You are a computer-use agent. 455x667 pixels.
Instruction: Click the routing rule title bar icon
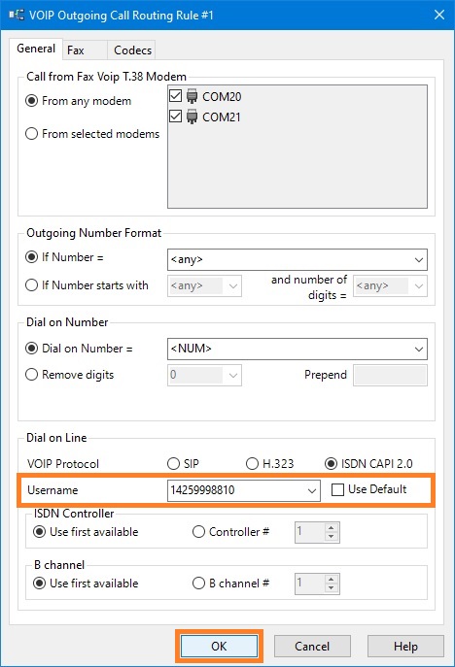tap(17, 15)
